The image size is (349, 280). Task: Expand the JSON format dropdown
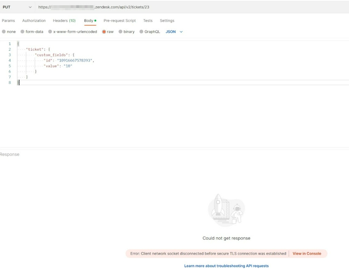174,32
